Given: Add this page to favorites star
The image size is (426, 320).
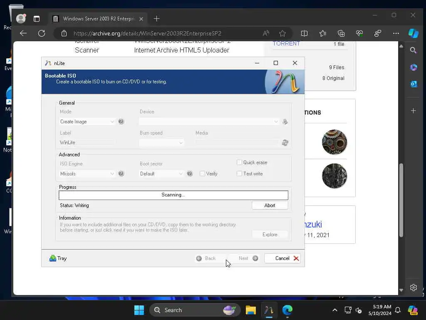Looking at the screenshot, I should point(282,33).
